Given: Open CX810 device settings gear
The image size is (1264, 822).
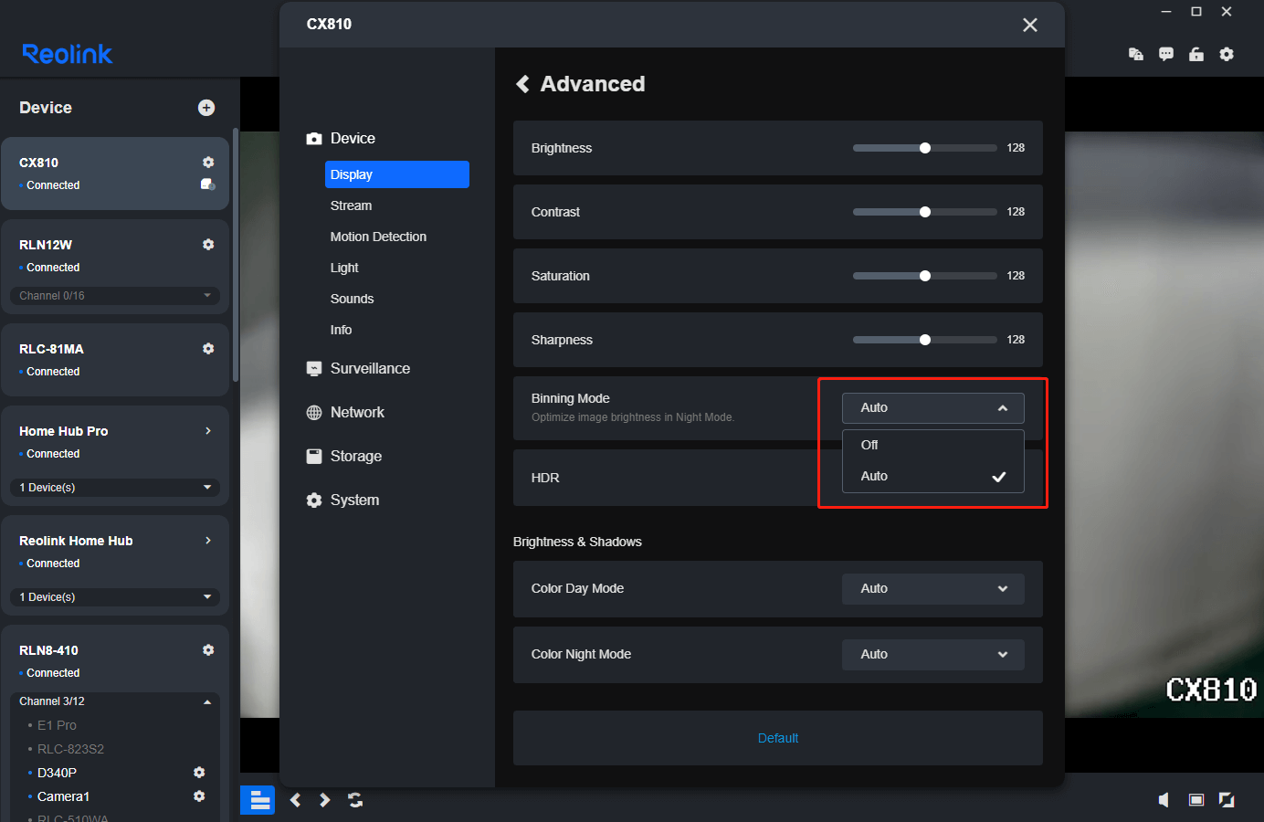Looking at the screenshot, I should click(208, 162).
